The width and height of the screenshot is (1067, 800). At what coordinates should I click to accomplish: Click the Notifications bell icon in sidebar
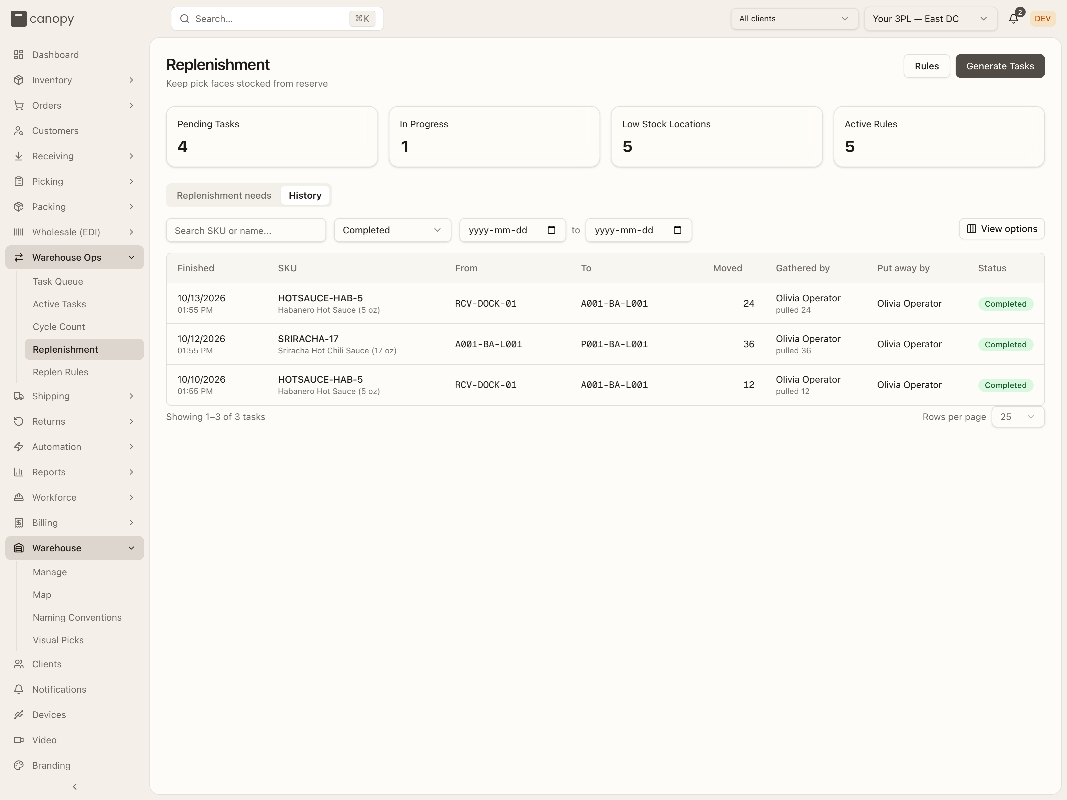coord(19,690)
